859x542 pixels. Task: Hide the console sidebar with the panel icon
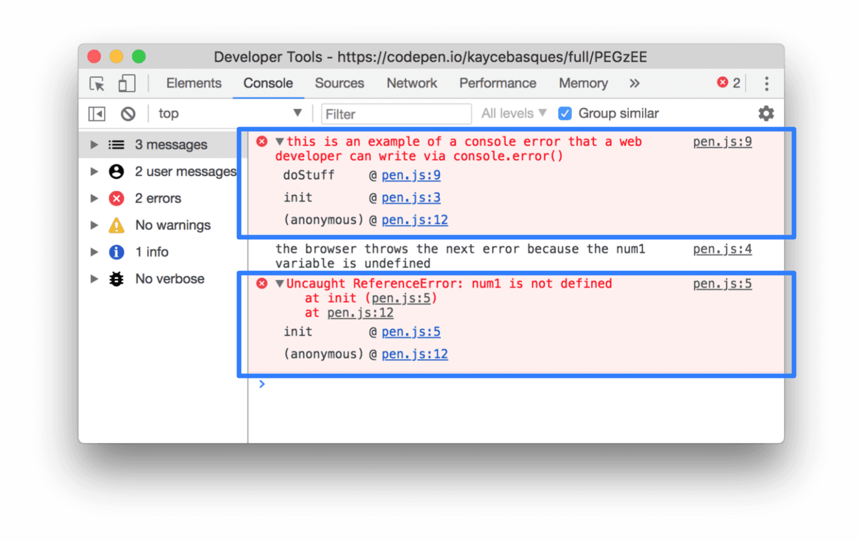(97, 113)
